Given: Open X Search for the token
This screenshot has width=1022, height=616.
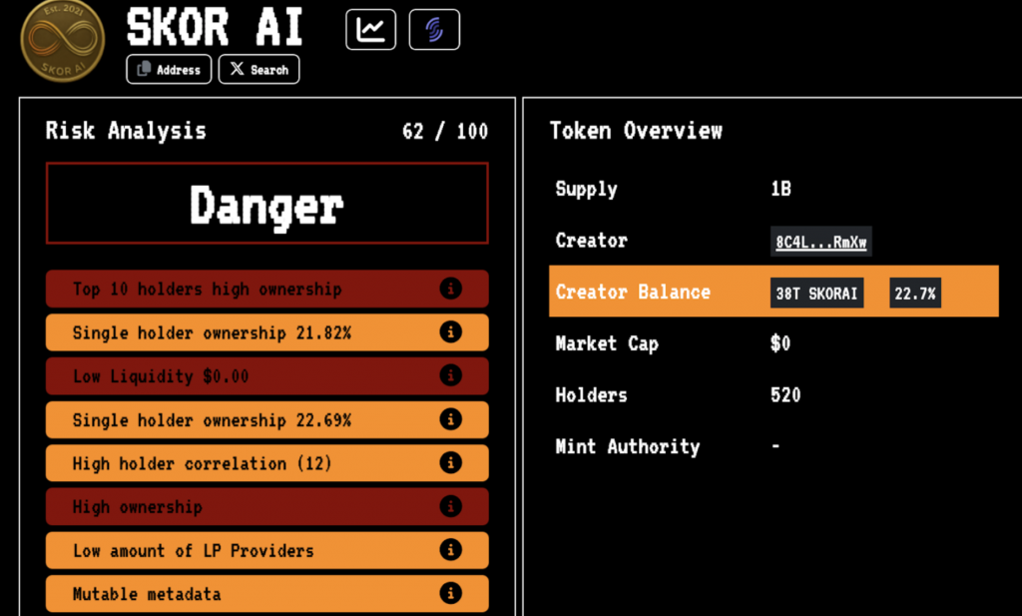Looking at the screenshot, I should click(258, 70).
